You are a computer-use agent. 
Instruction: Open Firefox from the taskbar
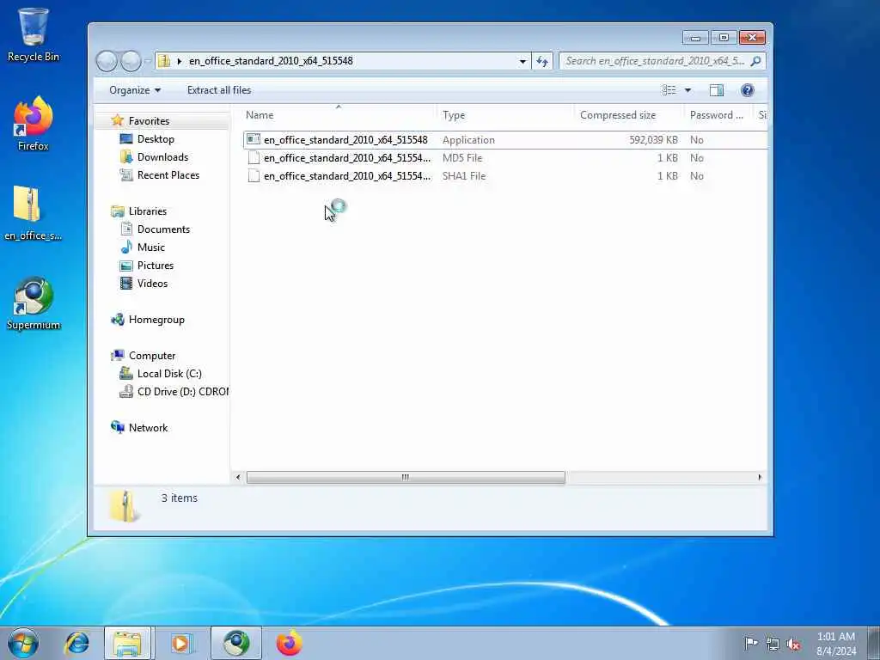tap(290, 643)
